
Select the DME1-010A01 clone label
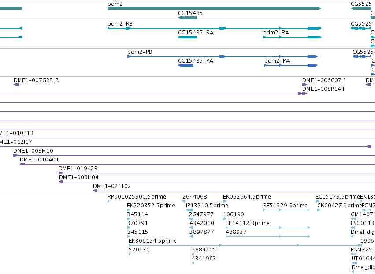pyautogui.click(x=39, y=160)
